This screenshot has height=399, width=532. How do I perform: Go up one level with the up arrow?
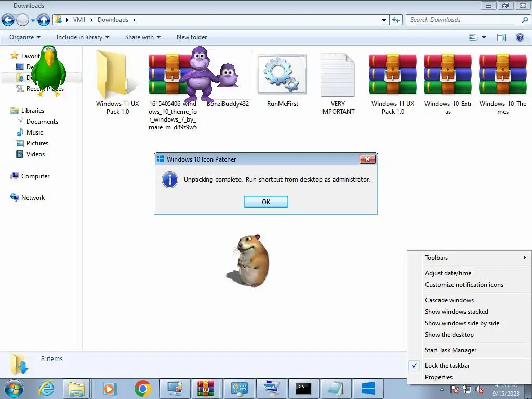point(44,20)
